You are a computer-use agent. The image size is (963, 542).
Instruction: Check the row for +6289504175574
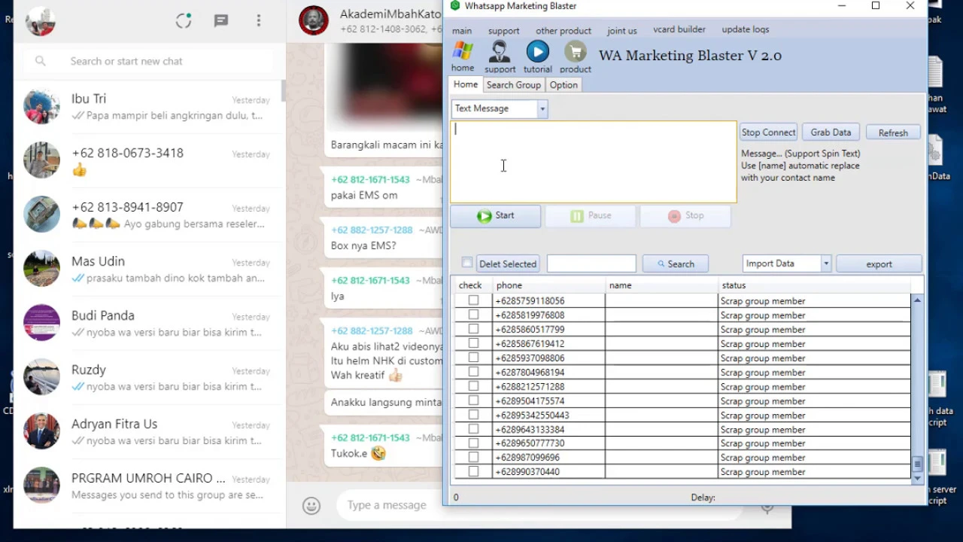pyautogui.click(x=473, y=400)
